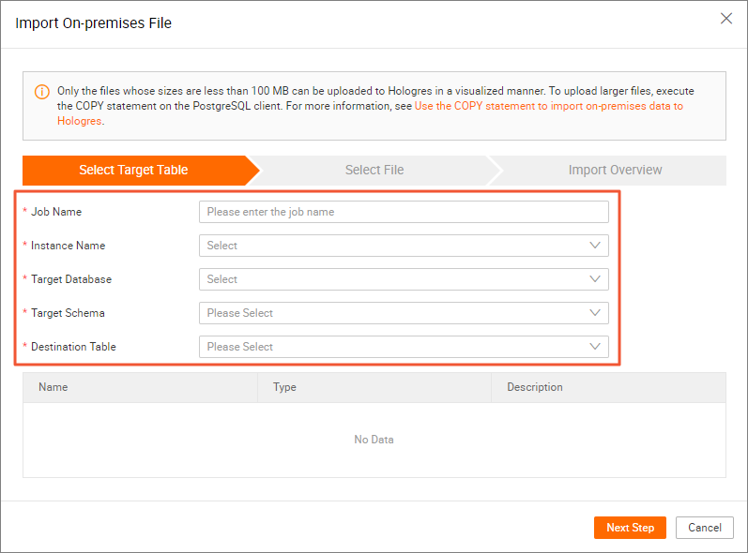This screenshot has height=553, width=748.
Task: Type in the Job Name field
Action: (x=404, y=212)
